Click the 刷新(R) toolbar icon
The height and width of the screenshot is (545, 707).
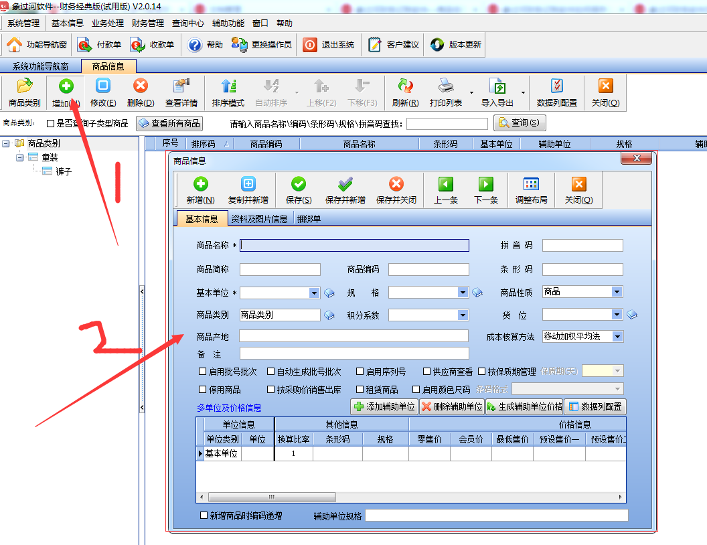point(405,86)
